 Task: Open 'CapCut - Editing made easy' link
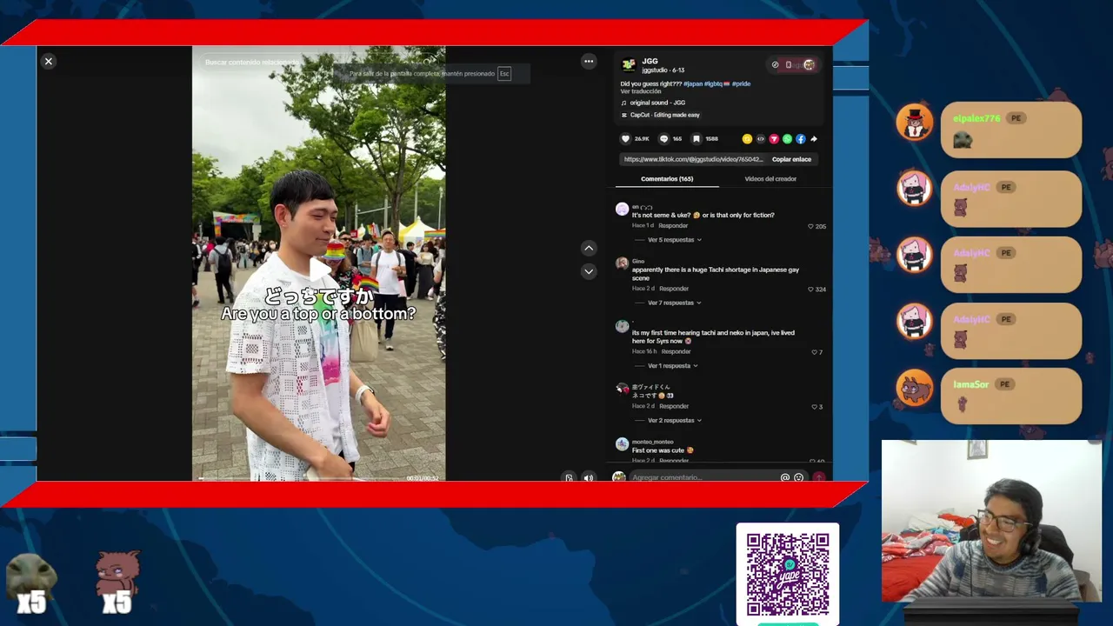point(665,115)
